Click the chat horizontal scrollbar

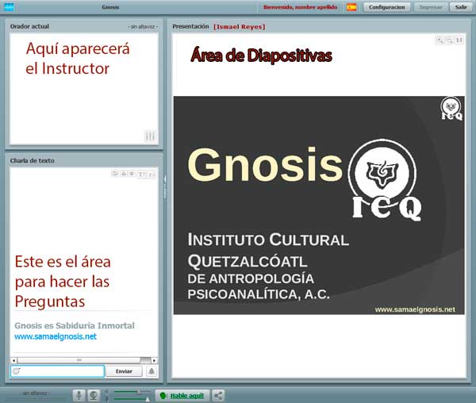[x=79, y=360]
